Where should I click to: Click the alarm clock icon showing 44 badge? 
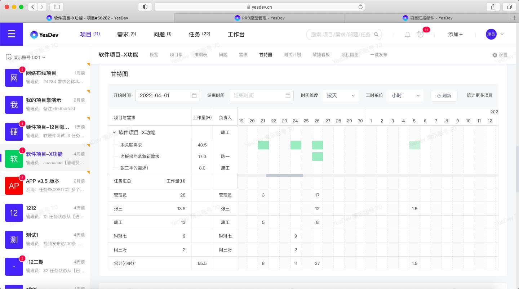[x=421, y=35]
